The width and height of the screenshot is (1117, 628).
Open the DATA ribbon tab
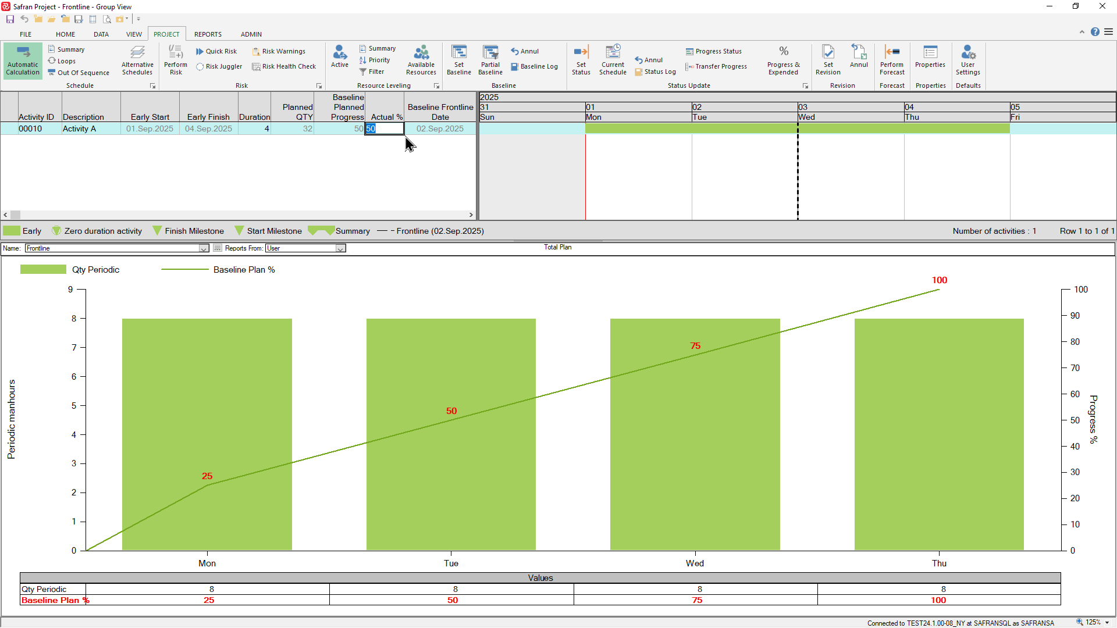pyautogui.click(x=101, y=34)
